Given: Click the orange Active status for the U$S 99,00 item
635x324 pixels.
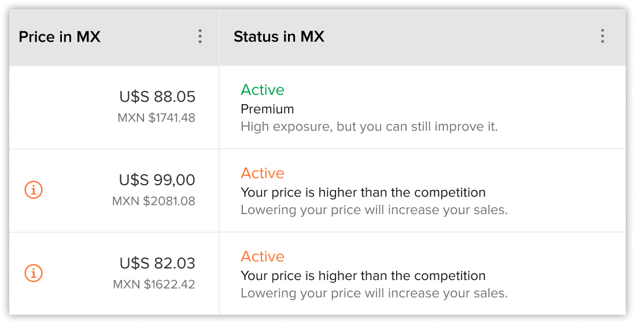Looking at the screenshot, I should 263,174.
